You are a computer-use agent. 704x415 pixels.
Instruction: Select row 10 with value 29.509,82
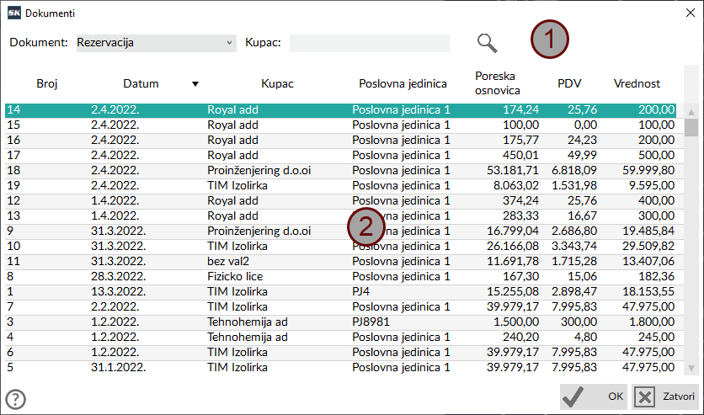point(340,247)
